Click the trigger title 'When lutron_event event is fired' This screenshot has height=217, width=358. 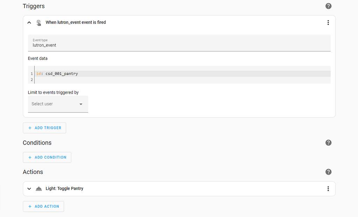pos(76,22)
